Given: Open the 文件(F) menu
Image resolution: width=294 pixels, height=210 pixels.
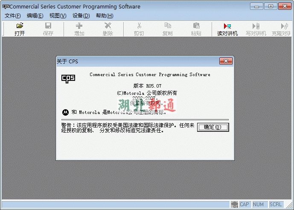Looking at the screenshot, I should point(13,16).
